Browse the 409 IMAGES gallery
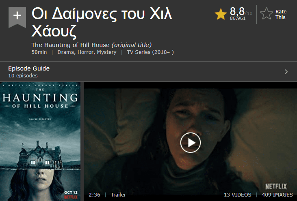Image resolution: width=297 pixels, height=201 pixels. click(277, 195)
